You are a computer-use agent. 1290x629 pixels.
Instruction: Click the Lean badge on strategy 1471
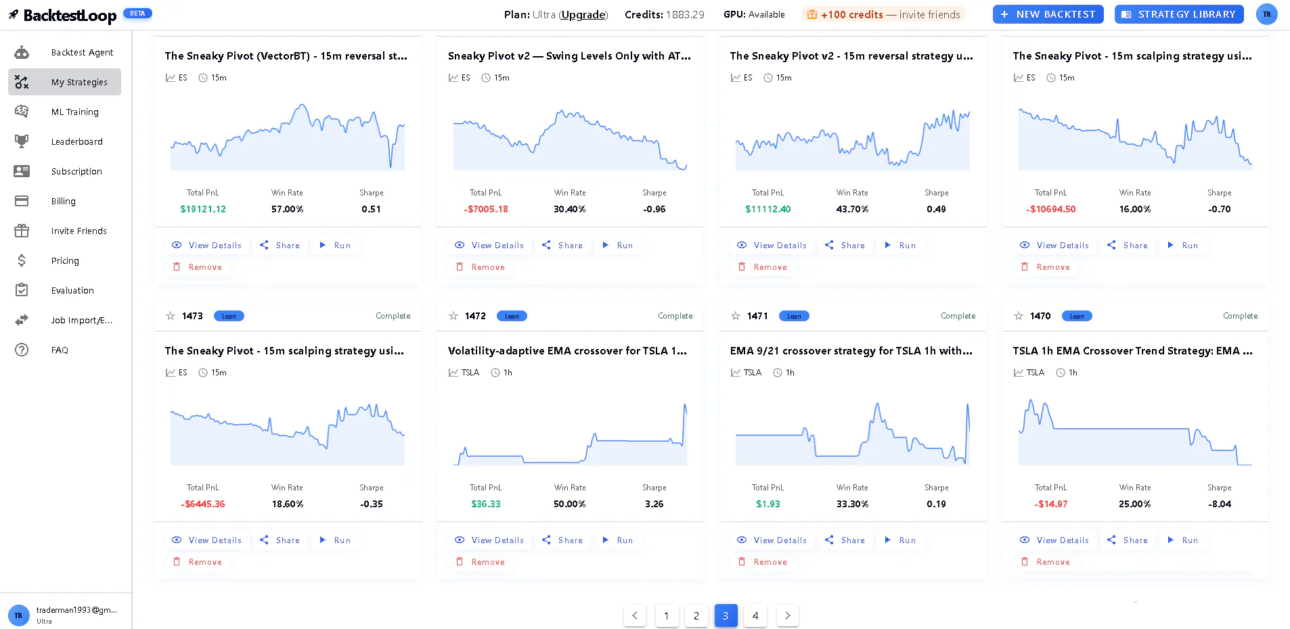tap(794, 316)
